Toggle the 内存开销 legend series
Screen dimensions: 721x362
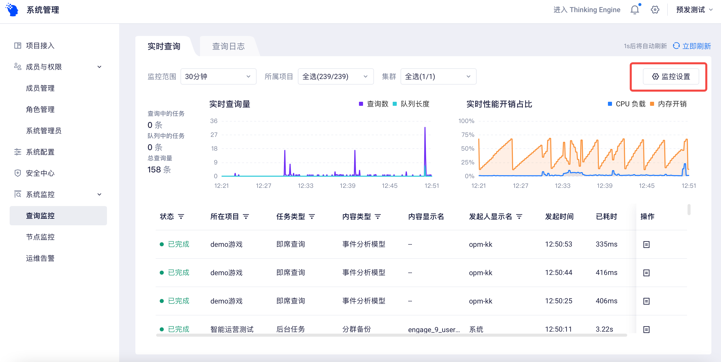tap(668, 104)
